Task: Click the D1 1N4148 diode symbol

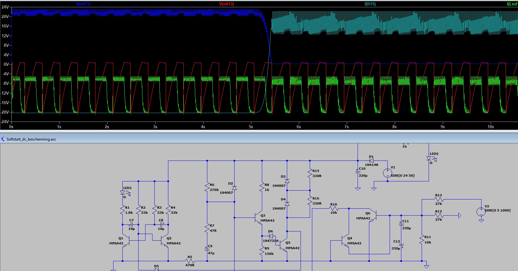Action: (x=371, y=161)
